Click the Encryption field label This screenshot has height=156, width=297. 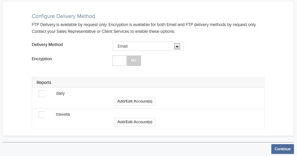click(42, 59)
